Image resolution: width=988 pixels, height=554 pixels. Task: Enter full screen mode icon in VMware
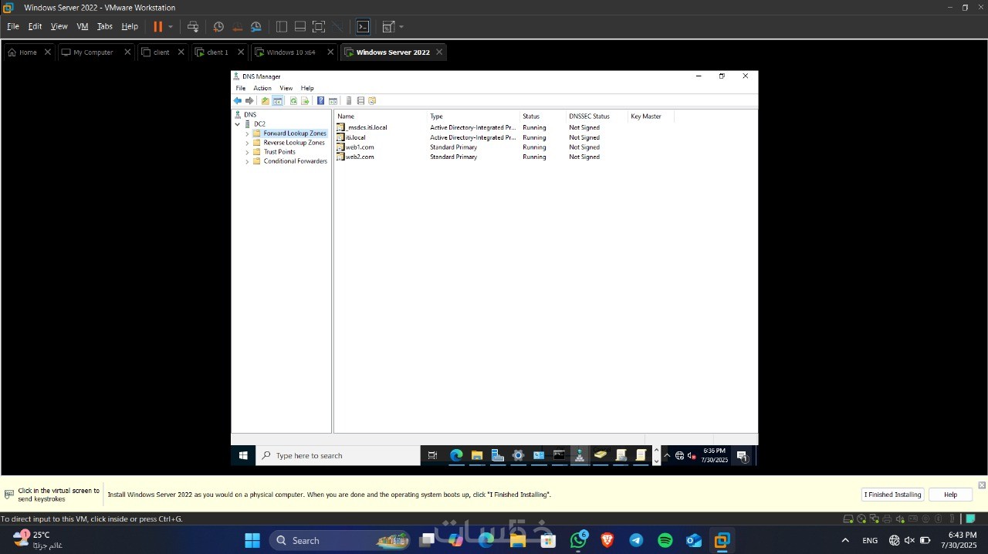click(x=319, y=26)
